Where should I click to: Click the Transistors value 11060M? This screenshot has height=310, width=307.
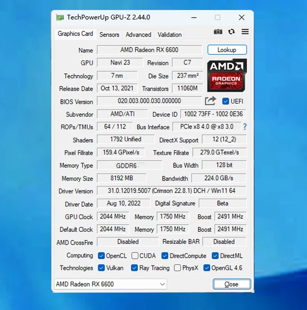click(x=187, y=88)
